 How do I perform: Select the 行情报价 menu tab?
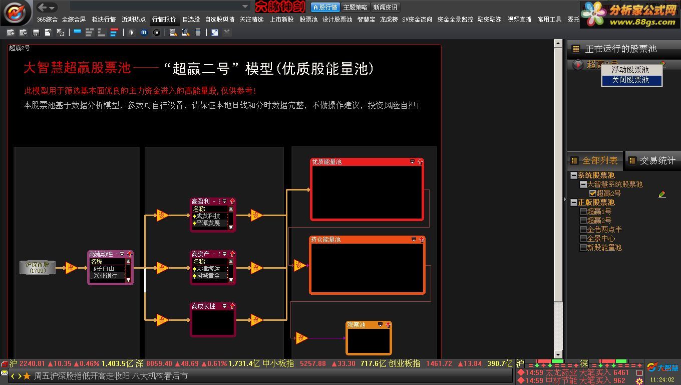point(164,20)
